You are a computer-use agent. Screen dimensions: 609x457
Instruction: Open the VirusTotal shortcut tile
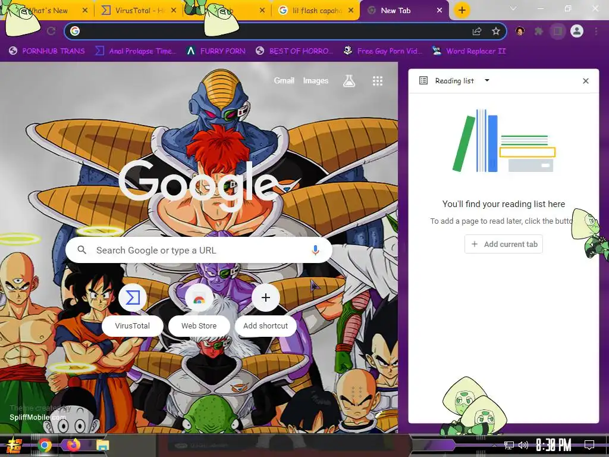(133, 311)
